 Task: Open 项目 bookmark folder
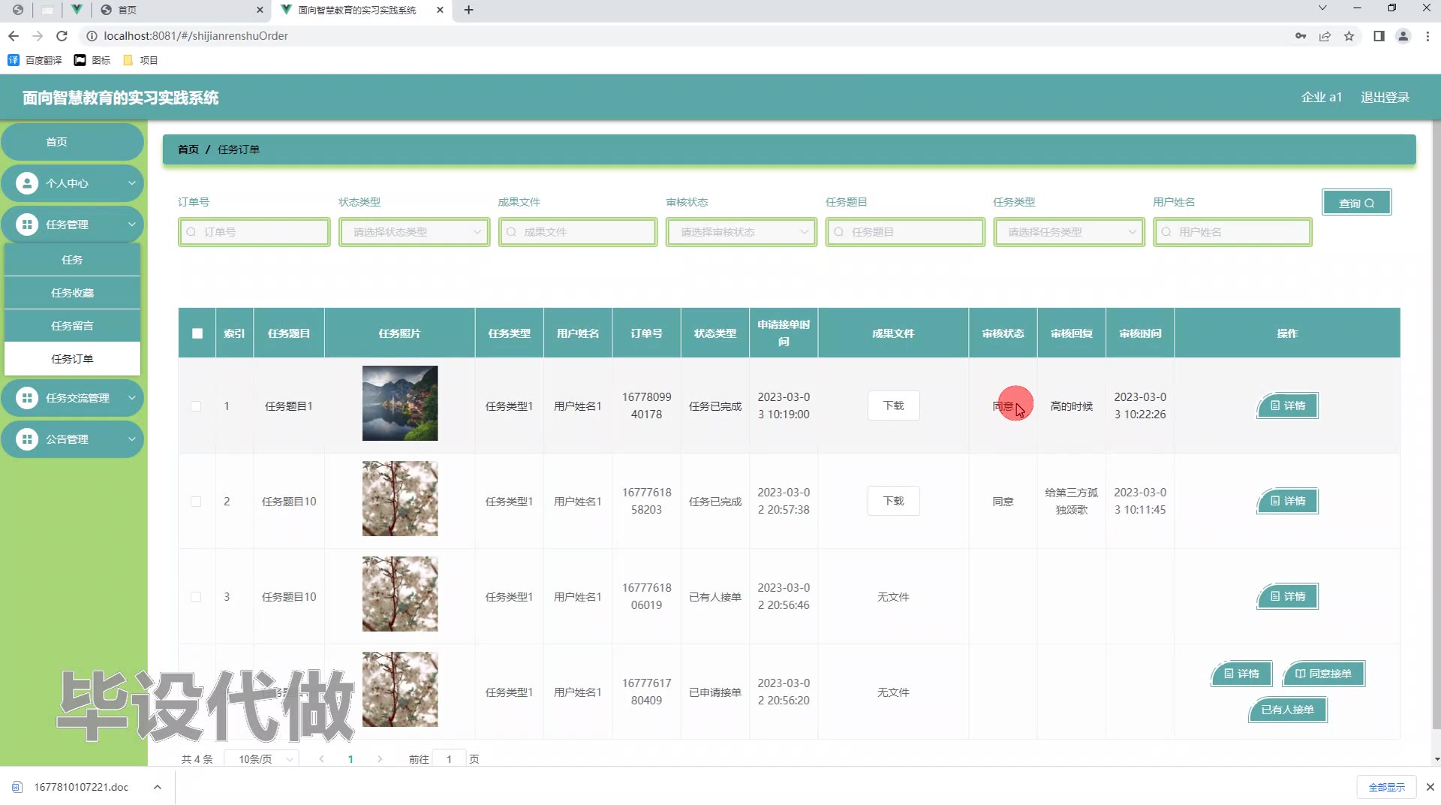140,60
